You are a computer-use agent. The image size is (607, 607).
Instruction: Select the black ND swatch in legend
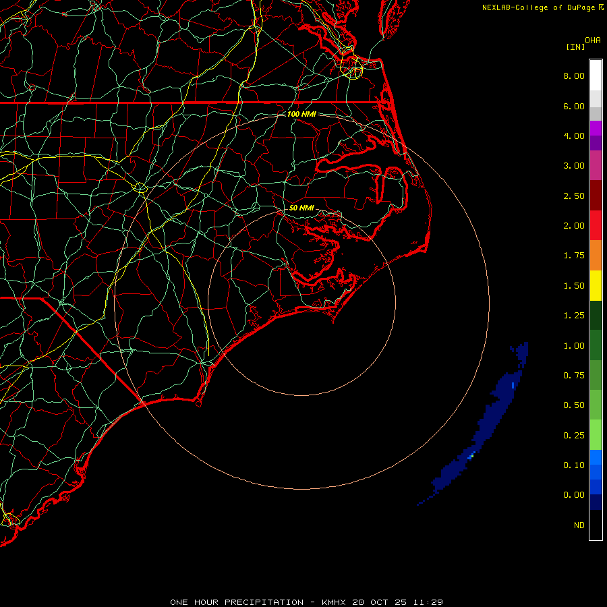coord(596,525)
